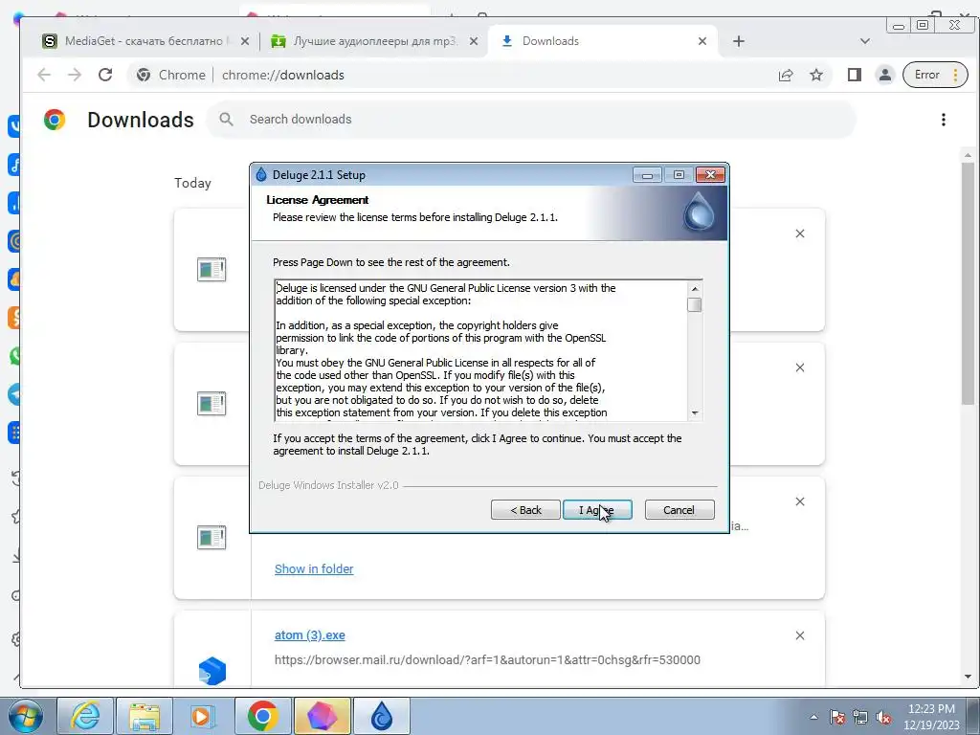The width and height of the screenshot is (980, 735).
Task: Open the network tray icon
Action: click(x=860, y=717)
